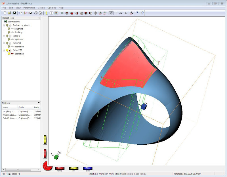Click the Open file folder icon
This screenshot has width=227, height=177.
click(x=10, y=13)
